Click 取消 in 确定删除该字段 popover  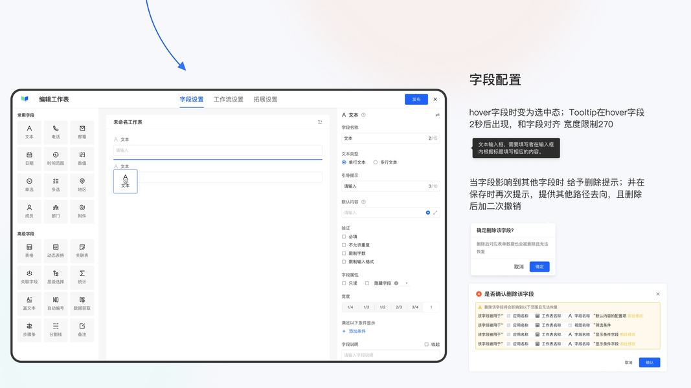519,266
